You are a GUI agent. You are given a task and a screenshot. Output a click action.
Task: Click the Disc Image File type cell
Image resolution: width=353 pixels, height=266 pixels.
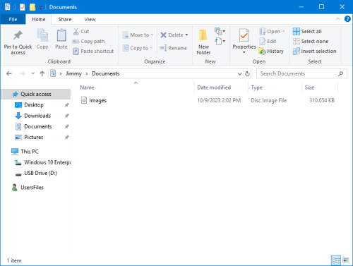(269, 100)
